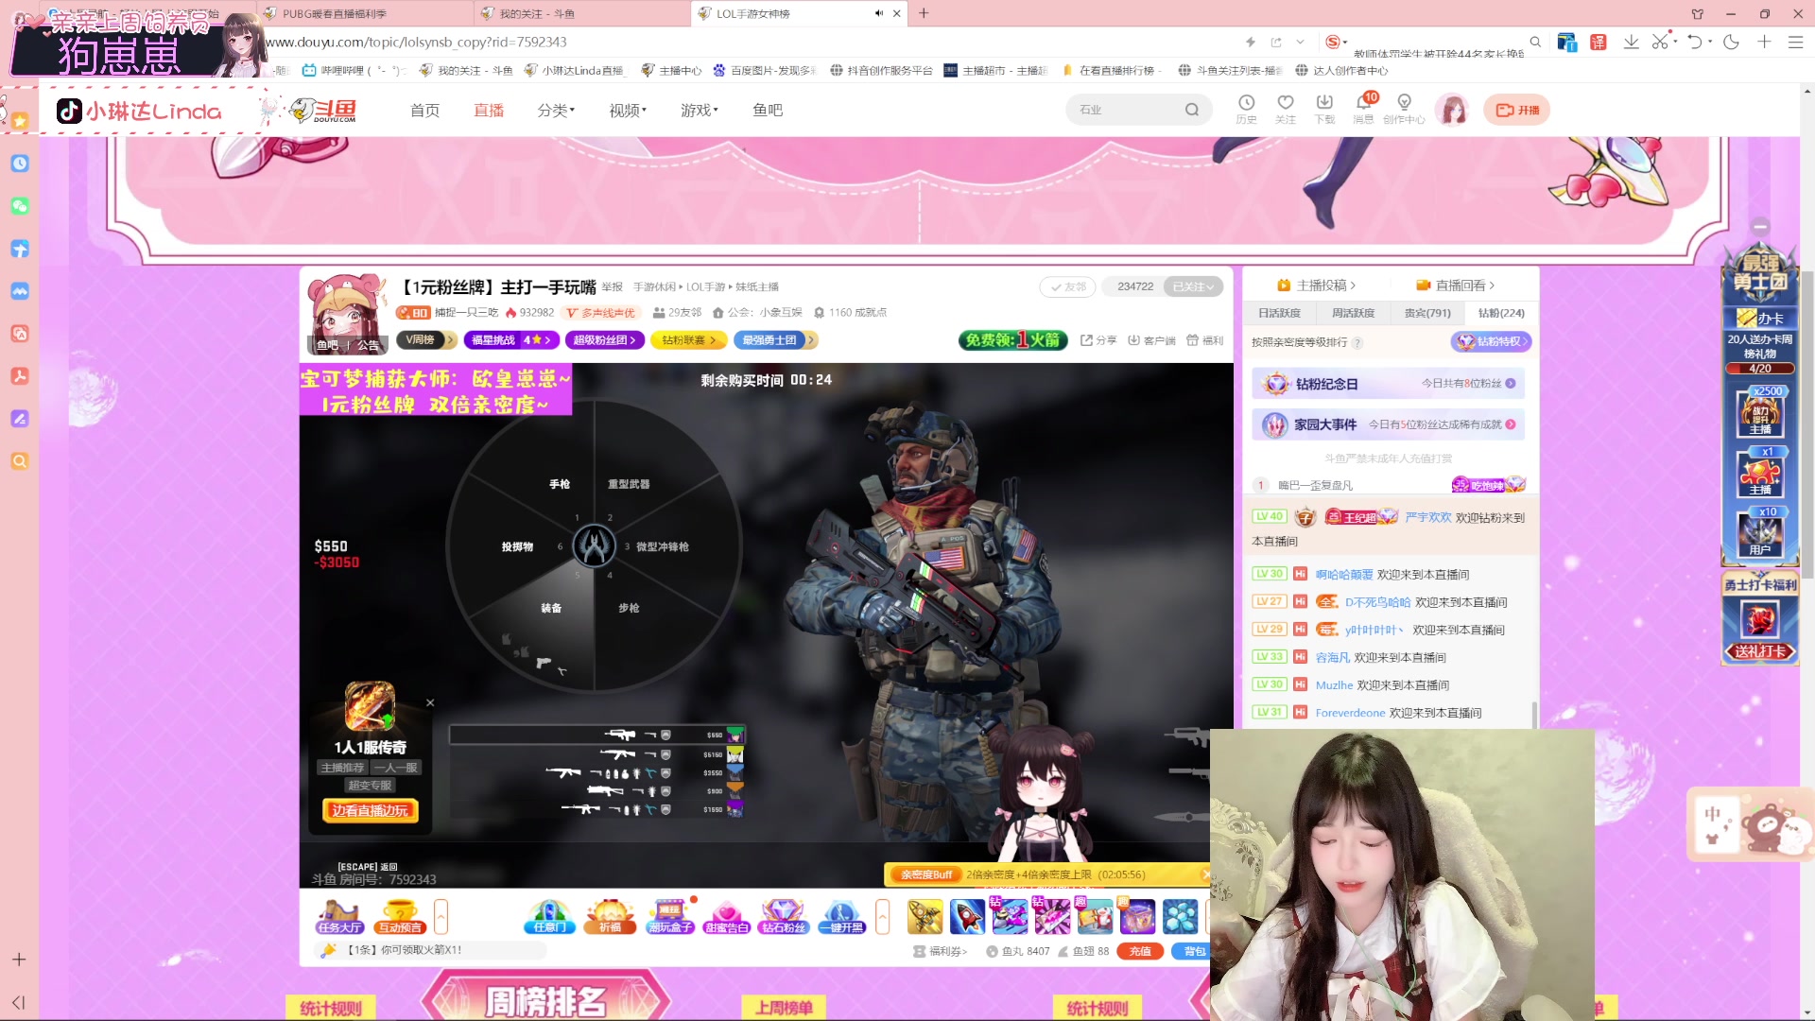This screenshot has width=1815, height=1021.
Task: Open new browser tab plus button
Action: coord(924,13)
